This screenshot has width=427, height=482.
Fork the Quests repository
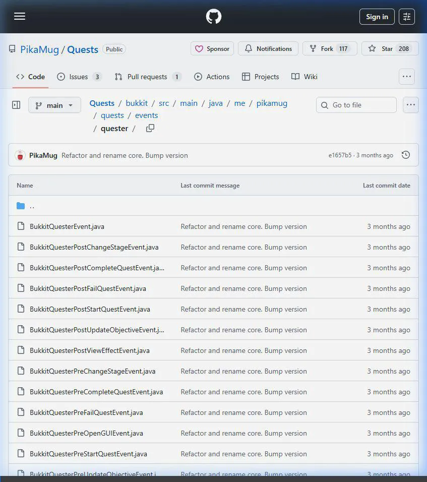(x=330, y=48)
